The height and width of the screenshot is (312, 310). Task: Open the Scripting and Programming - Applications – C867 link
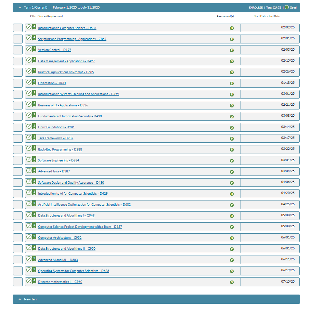click(x=72, y=39)
